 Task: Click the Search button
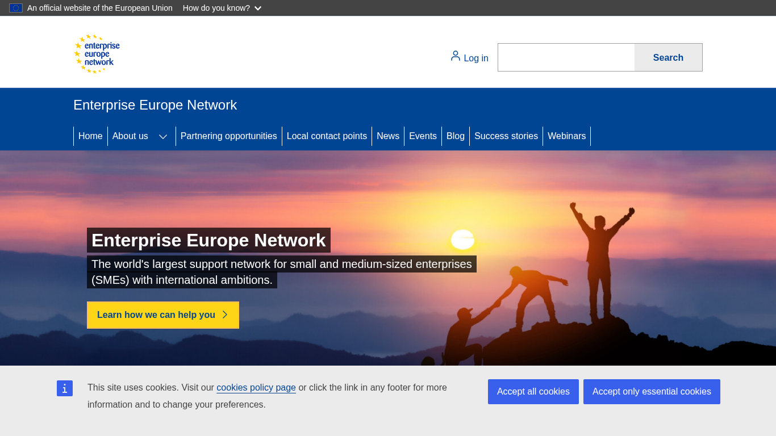[668, 57]
